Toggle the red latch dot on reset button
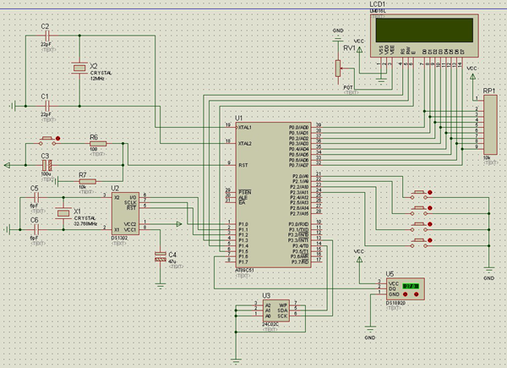The image size is (507, 368). click(57, 138)
